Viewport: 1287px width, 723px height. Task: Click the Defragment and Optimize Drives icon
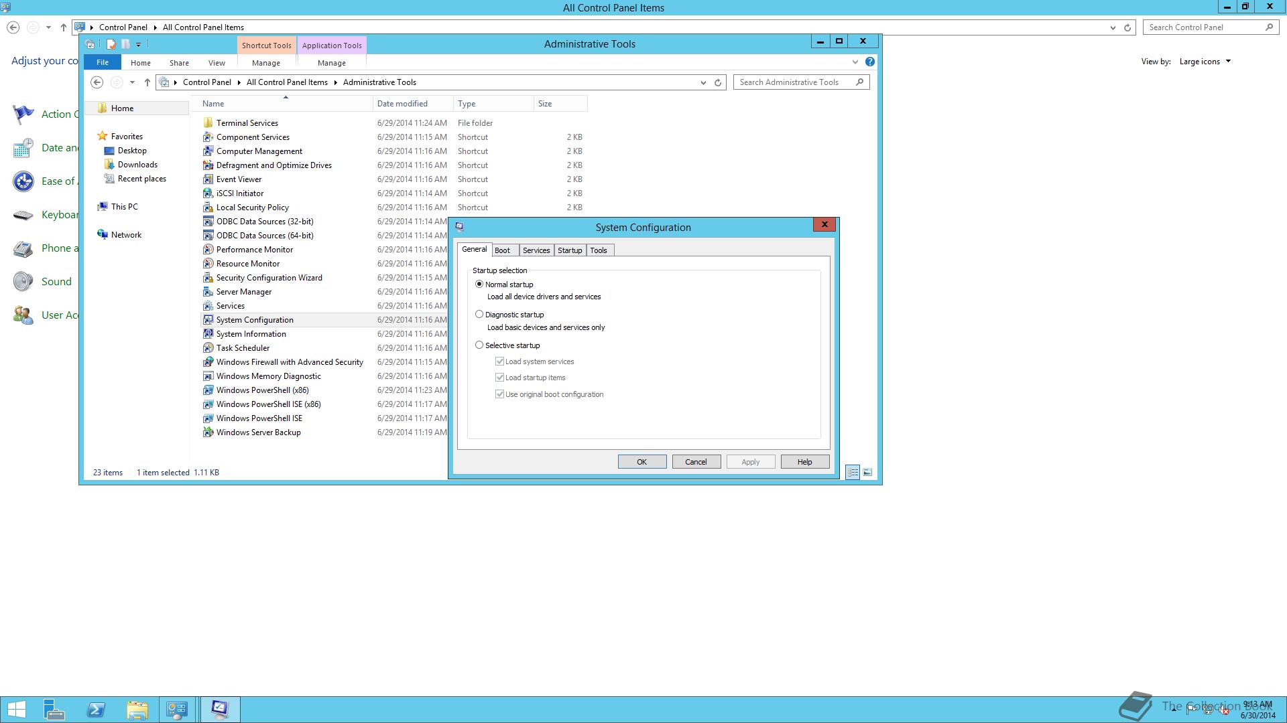[208, 165]
